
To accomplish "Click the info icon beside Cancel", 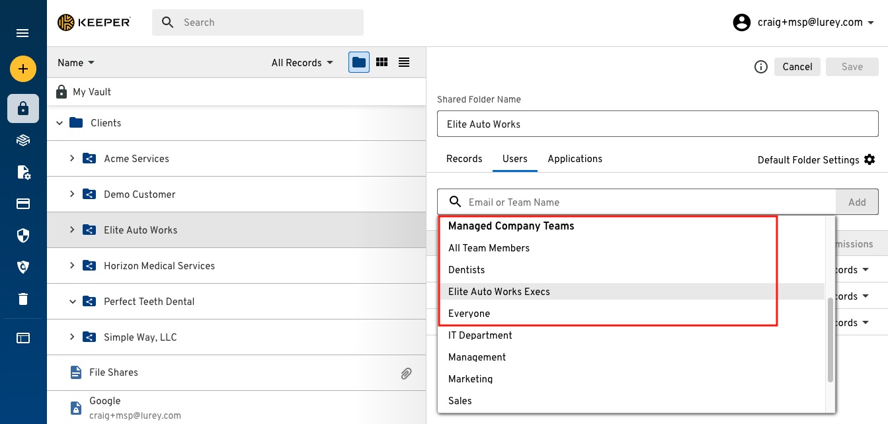I will (x=761, y=67).
